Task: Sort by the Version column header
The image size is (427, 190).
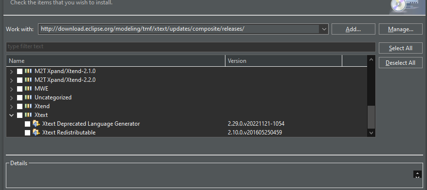Action: coord(283,61)
